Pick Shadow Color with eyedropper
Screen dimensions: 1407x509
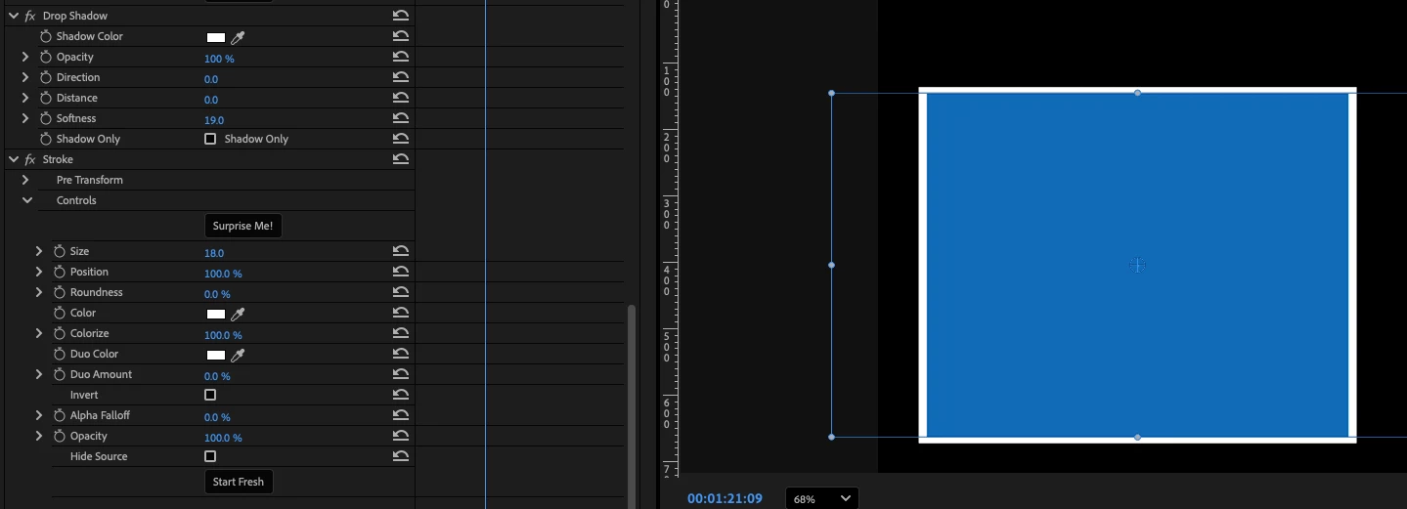[x=238, y=37]
